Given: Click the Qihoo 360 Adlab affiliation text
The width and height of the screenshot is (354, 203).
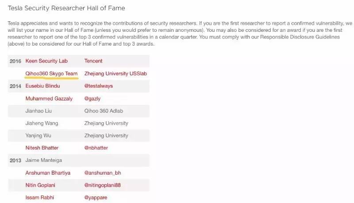Looking at the screenshot, I should [103, 111].
